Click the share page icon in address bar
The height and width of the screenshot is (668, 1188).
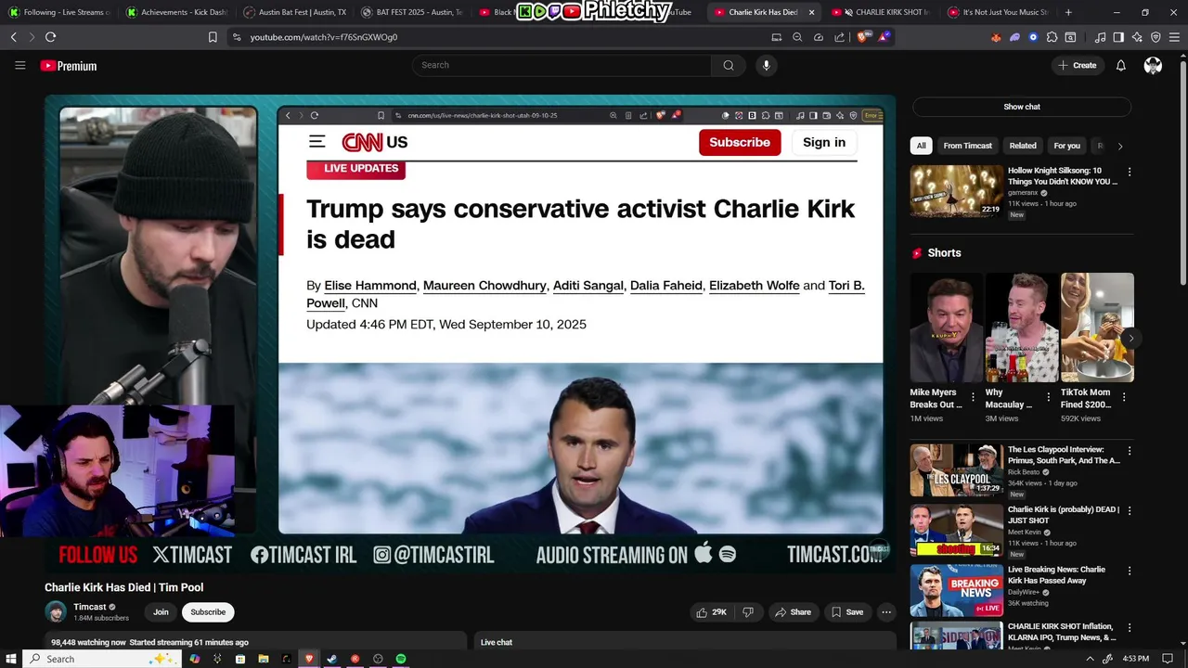[x=839, y=37]
